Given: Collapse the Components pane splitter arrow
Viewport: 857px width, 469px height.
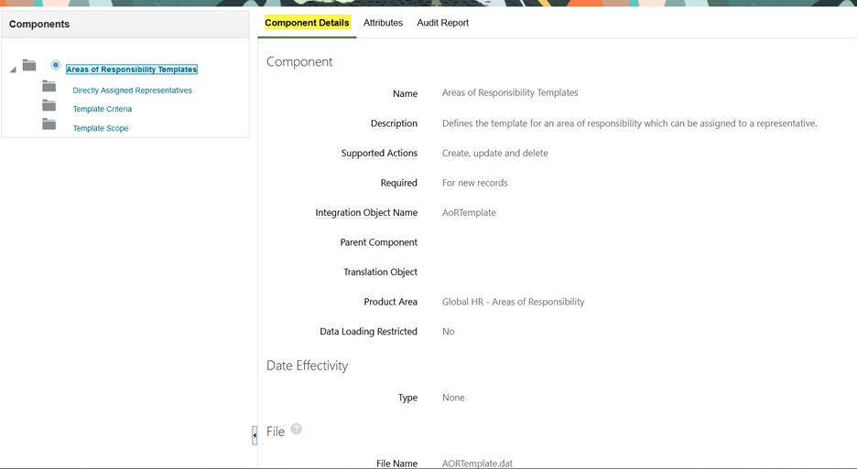Looking at the screenshot, I should pyautogui.click(x=255, y=435).
